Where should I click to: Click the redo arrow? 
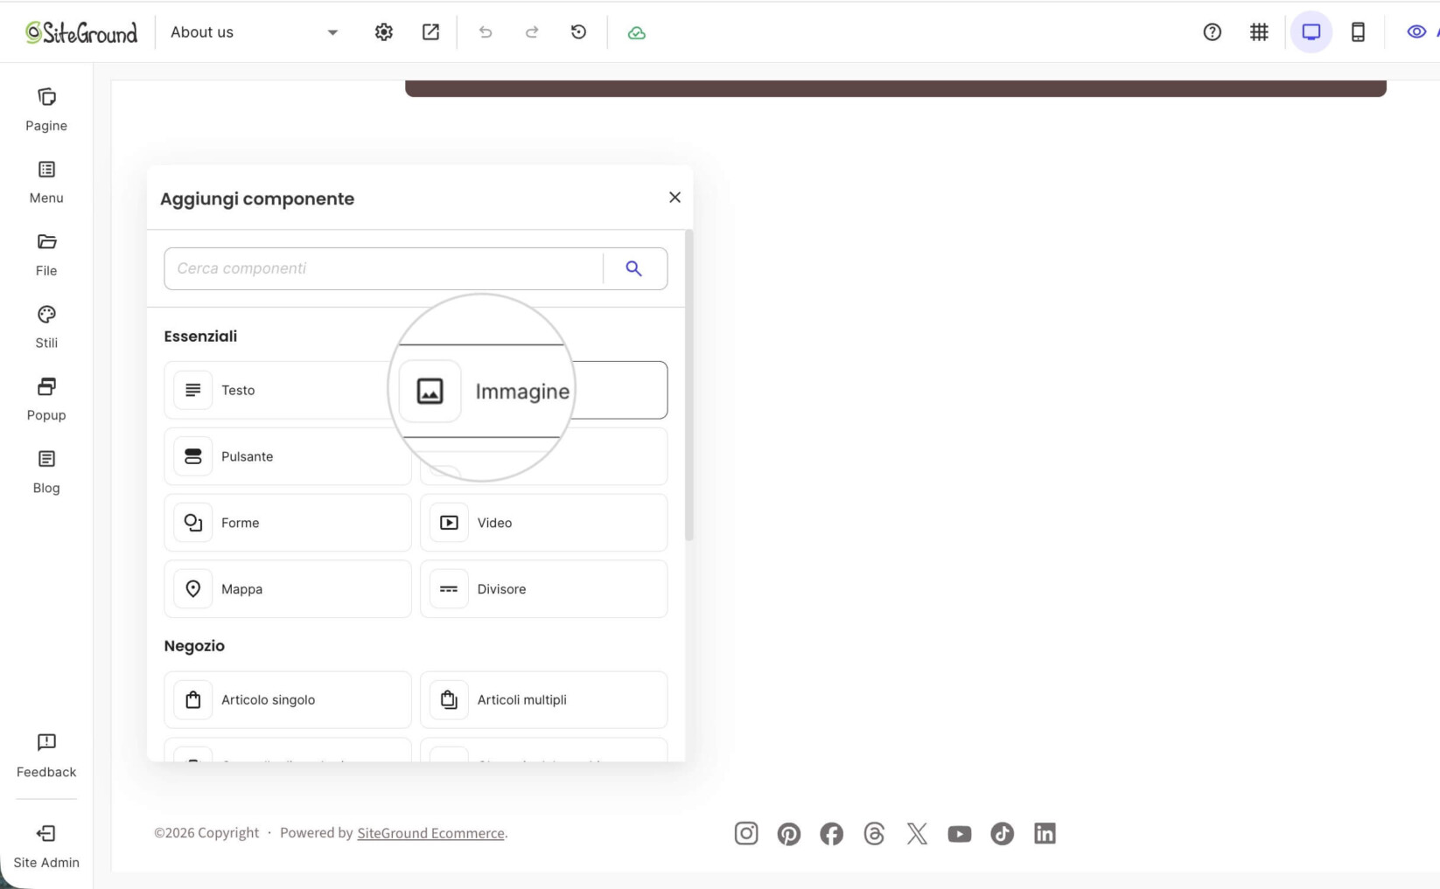[532, 32]
